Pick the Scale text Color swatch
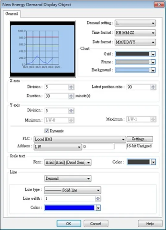Screen dimensions: 166x230 [141, 162]
